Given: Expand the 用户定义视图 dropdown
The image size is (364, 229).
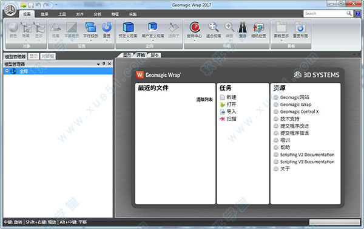Looking at the screenshot, I should [153, 40].
